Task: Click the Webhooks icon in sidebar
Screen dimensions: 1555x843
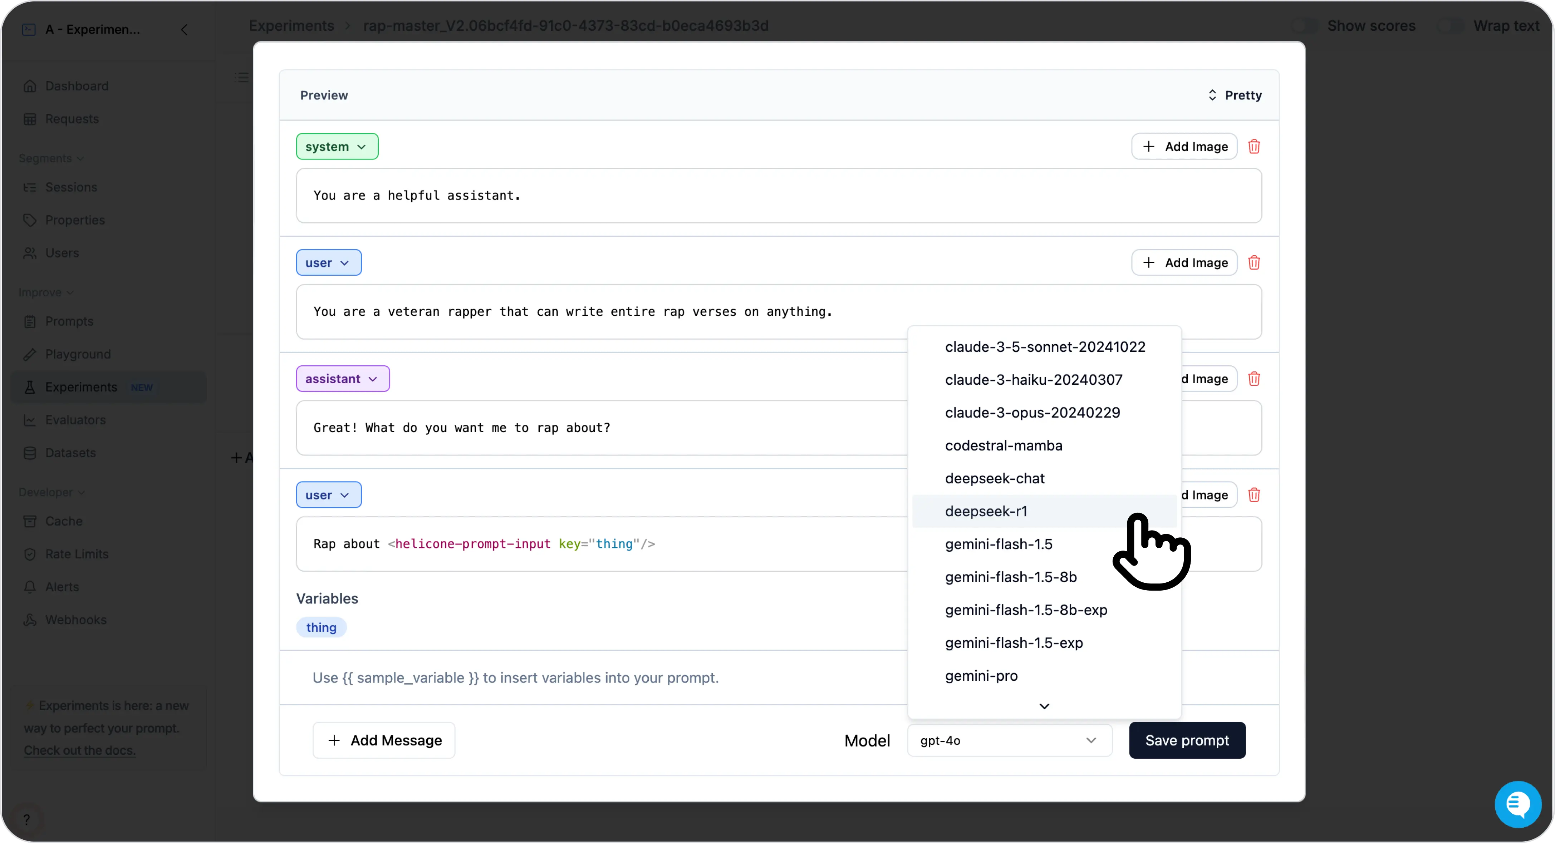Action: click(30, 620)
